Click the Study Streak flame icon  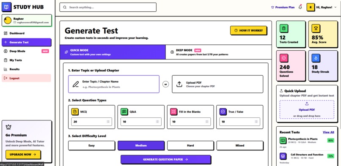316,58
